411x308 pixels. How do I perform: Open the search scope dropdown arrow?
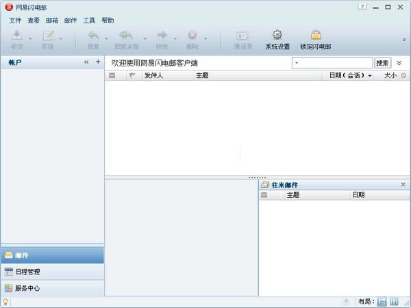click(x=297, y=63)
